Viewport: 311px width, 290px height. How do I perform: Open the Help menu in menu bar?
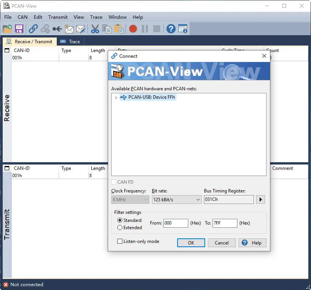pos(138,17)
